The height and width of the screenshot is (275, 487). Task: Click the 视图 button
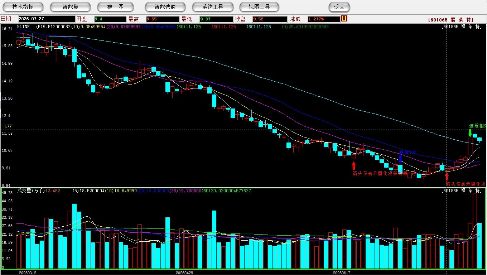coord(115,7)
